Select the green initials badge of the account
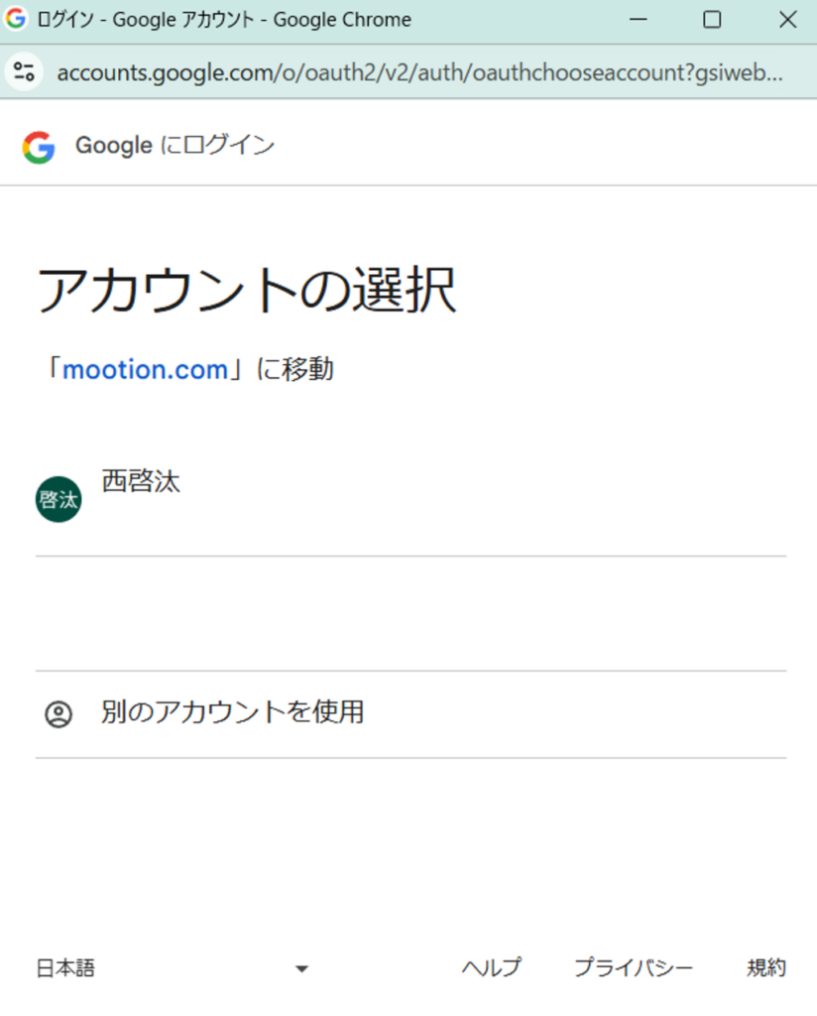 (x=58, y=497)
